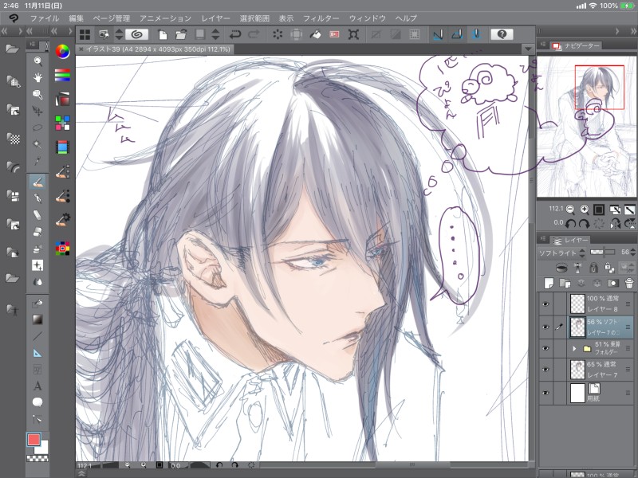Open the canvas tab list dropdown arrow
The image size is (638, 478).
[x=528, y=49]
